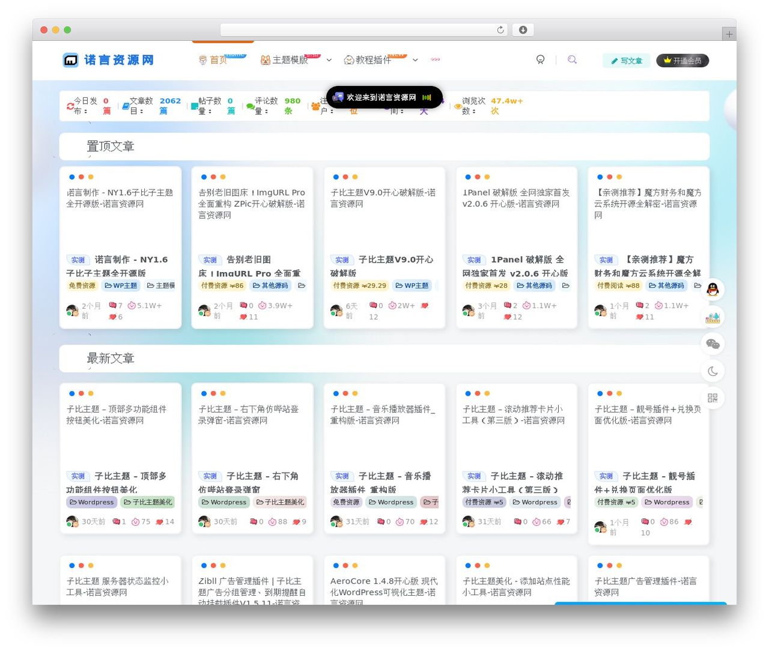Open the 教程插件 nav item
The width and height of the screenshot is (769, 651).
pos(367,60)
